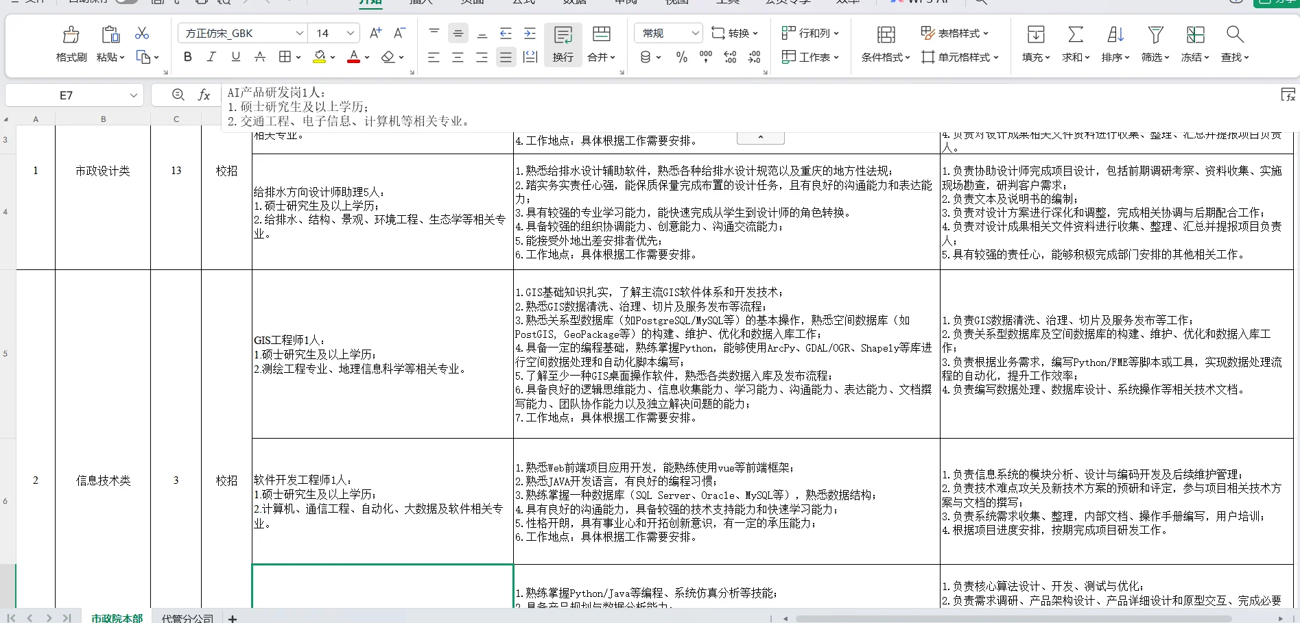
Task: Center cell text horizontally
Action: click(458, 57)
